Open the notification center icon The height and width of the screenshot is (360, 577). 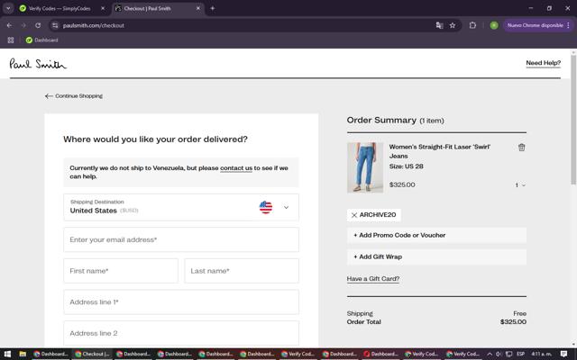pos(563,354)
